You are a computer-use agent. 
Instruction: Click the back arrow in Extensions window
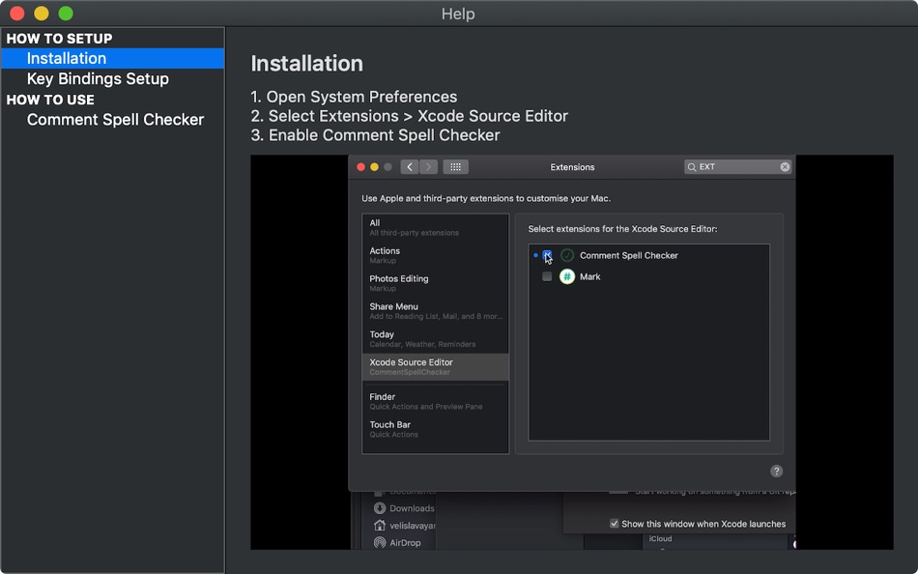pos(410,167)
